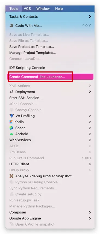Click the Code With Me people icon

(11, 25)
